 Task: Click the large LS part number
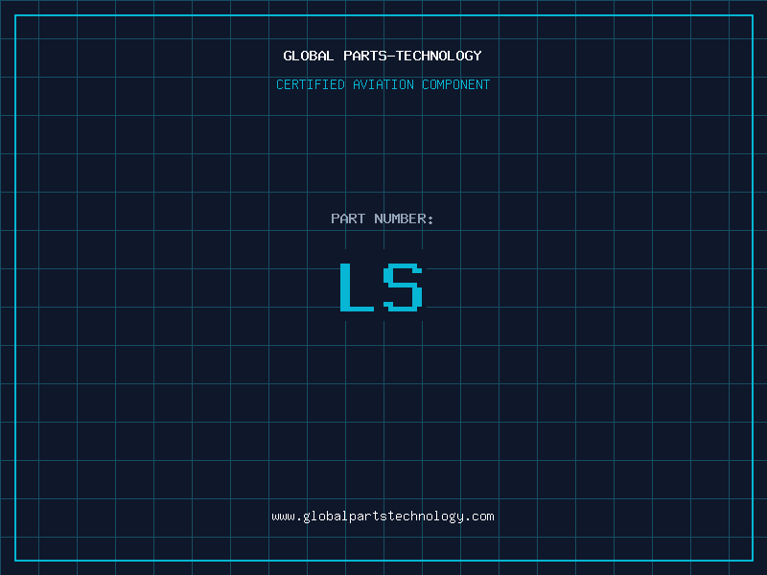tap(382, 287)
